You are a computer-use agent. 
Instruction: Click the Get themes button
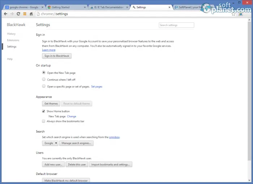[x=51, y=104]
